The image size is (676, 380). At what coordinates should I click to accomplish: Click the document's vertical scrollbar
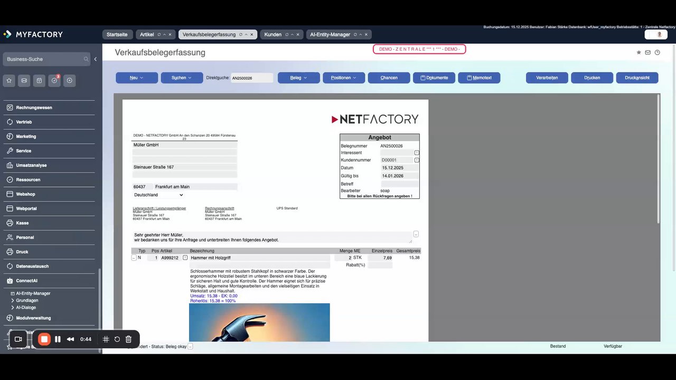[658, 158]
